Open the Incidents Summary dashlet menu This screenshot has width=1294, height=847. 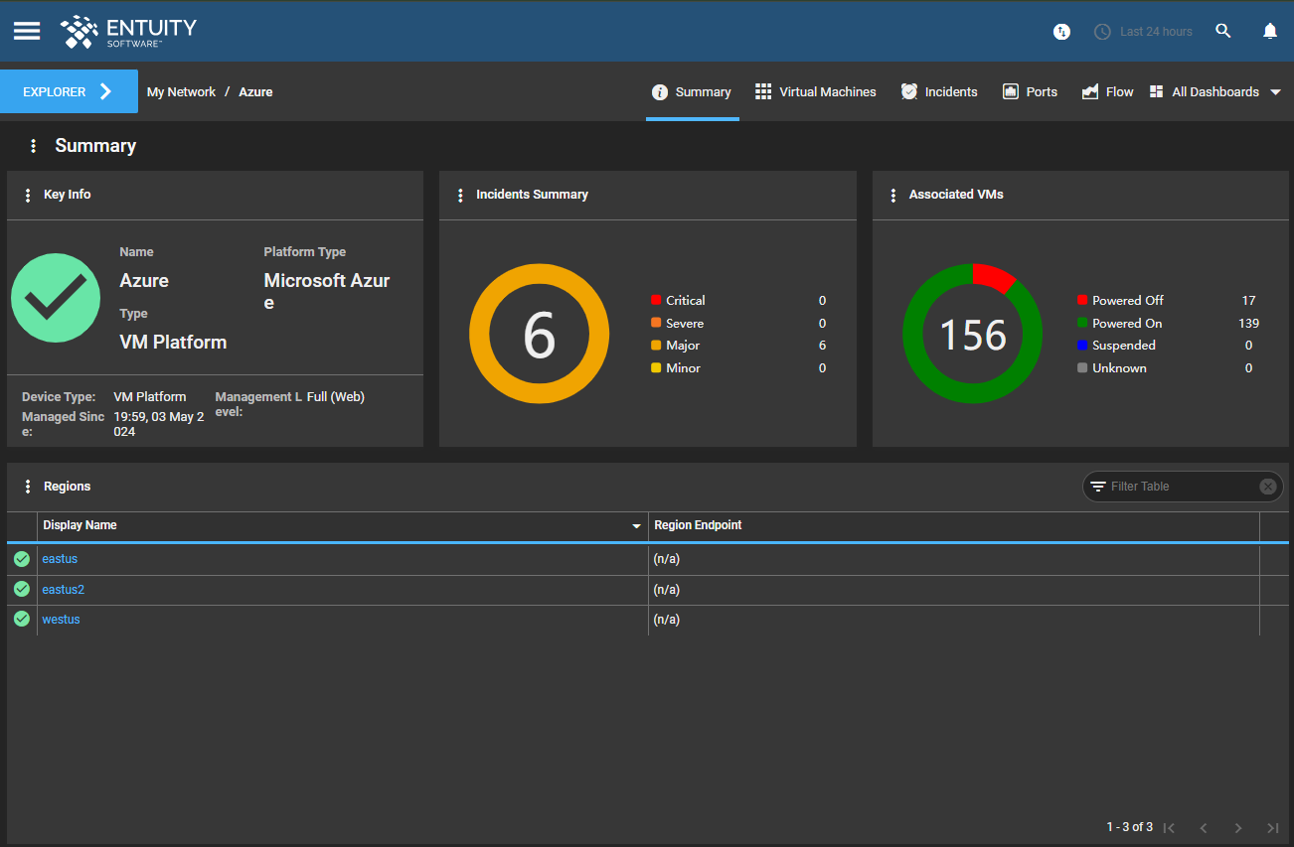[460, 195]
